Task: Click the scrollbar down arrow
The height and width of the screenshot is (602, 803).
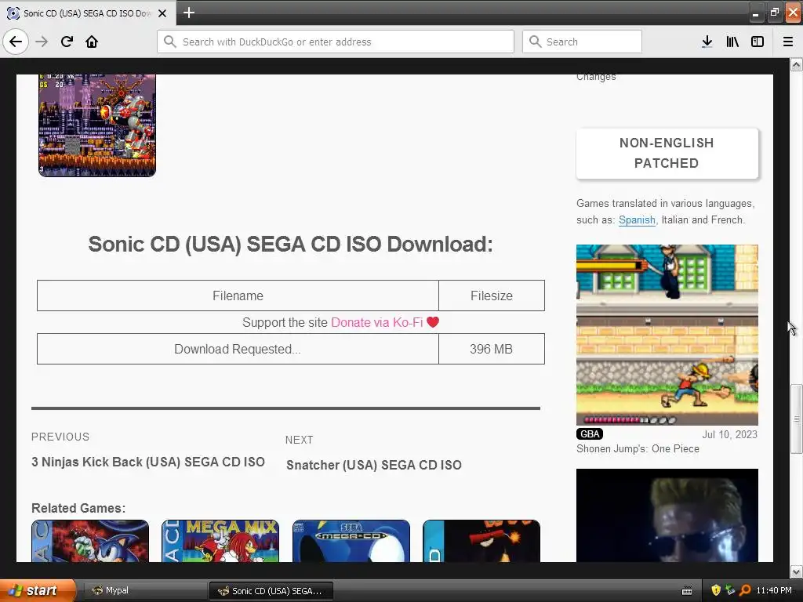Action: click(x=796, y=571)
